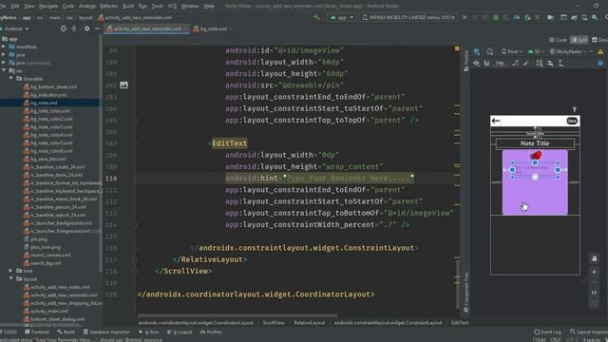Image resolution: width=608 pixels, height=342 pixels.
Task: Open default margin 0dp dropdown
Action: pyautogui.click(x=501, y=64)
